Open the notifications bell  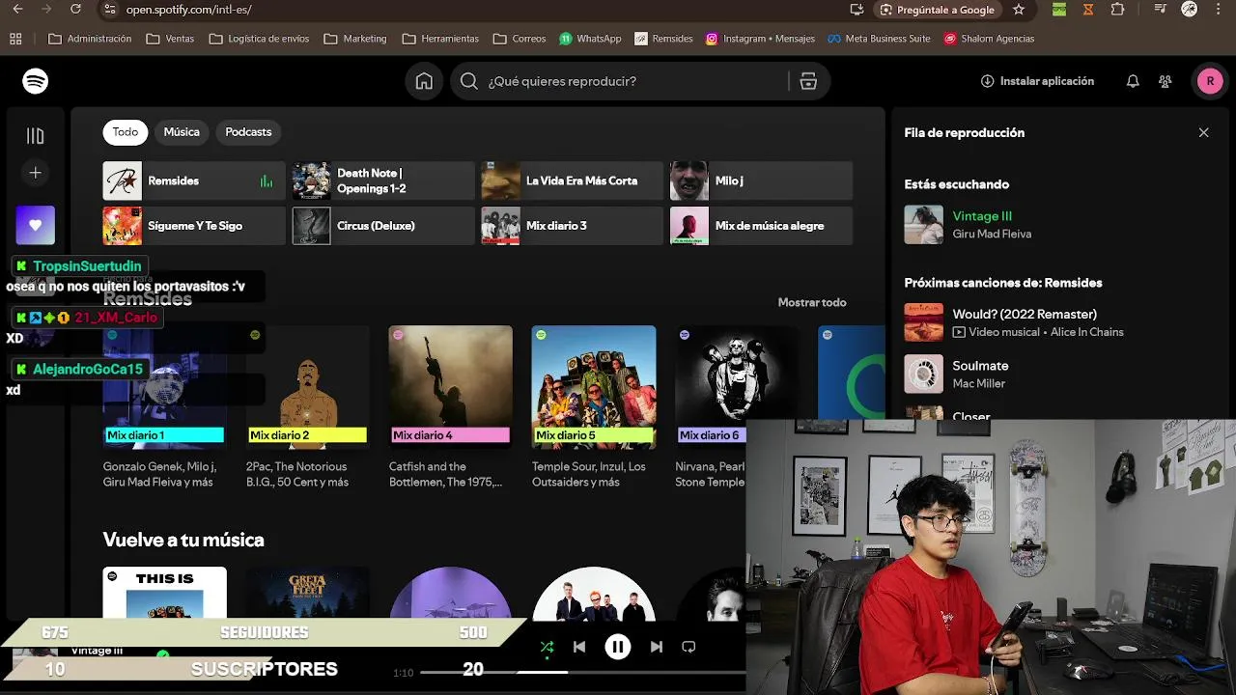(x=1133, y=81)
